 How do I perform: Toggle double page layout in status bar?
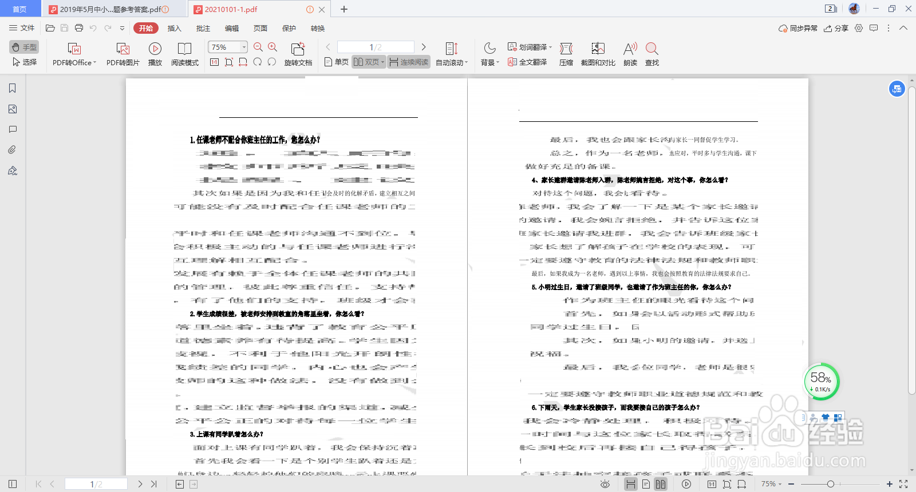tap(661, 484)
